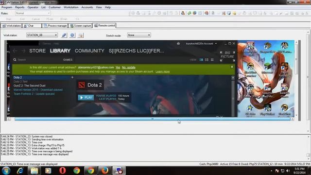311x175 pixels.
Task: Click the blue info icon beside the Workstation dropdown
Action: pyautogui.click(x=72, y=35)
